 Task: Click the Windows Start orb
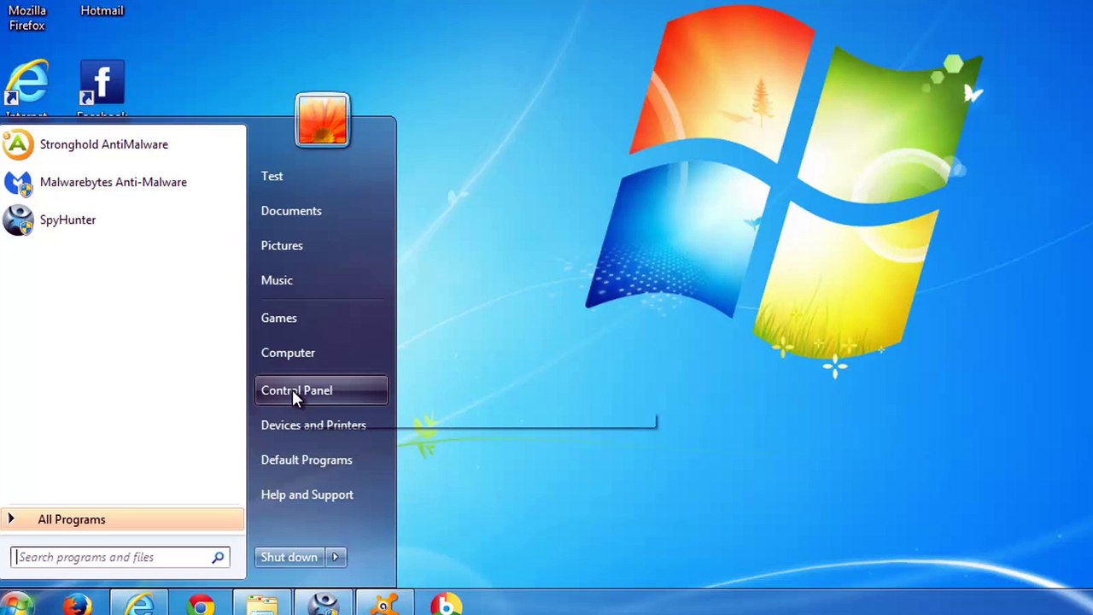tap(15, 605)
